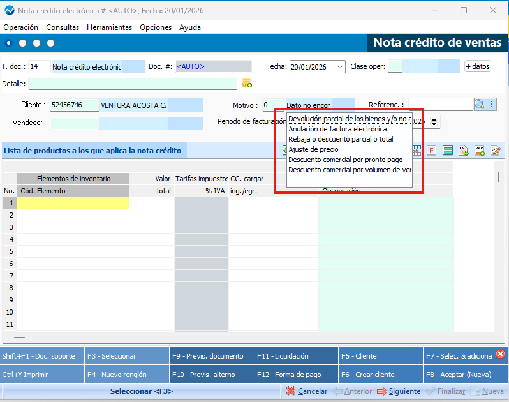Click the VAR icon in the product toolbar
This screenshot has width=509, height=402.
click(x=479, y=151)
